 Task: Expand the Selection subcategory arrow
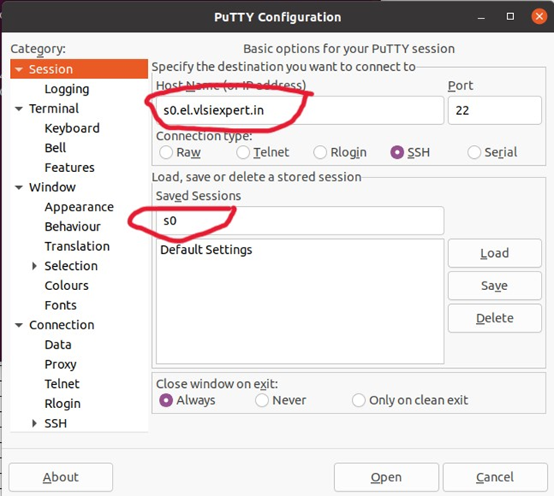(34, 265)
